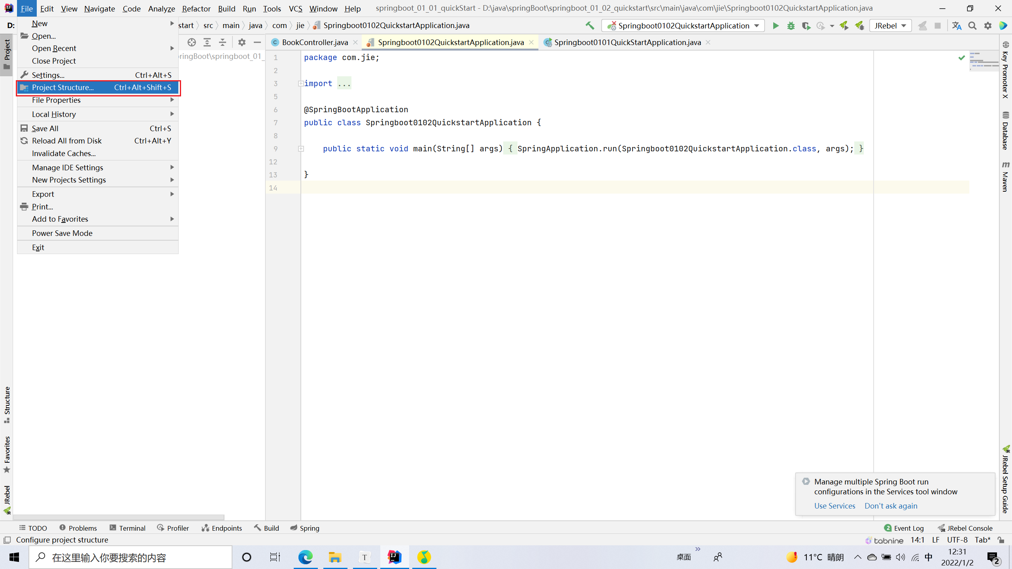Switch to Springboot0101QuickStartApplication.java tab
1012x569 pixels.
pos(627,42)
